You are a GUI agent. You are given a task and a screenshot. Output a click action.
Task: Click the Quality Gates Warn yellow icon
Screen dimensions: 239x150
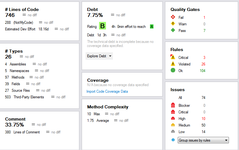coord(173,23)
